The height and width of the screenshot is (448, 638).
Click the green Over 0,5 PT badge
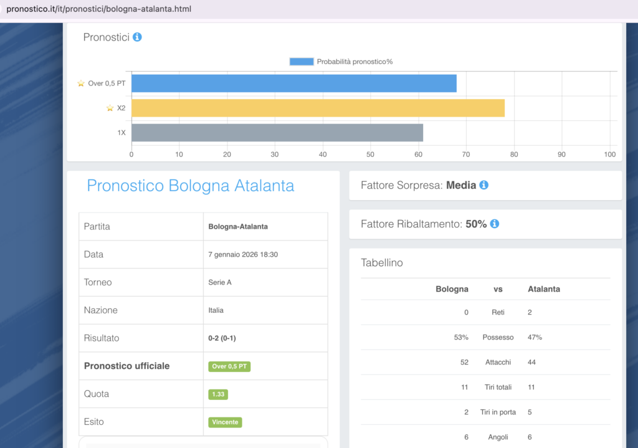pyautogui.click(x=229, y=366)
